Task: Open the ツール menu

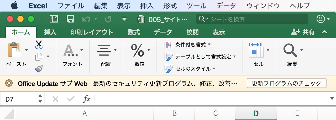Action: click(197, 6)
